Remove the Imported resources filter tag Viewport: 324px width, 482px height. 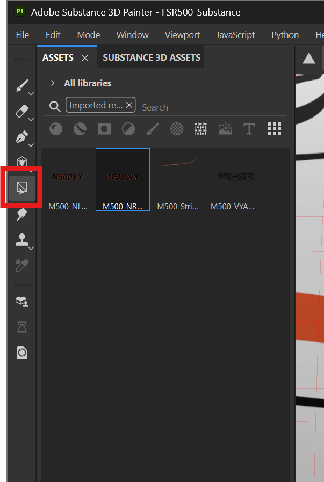pos(129,105)
